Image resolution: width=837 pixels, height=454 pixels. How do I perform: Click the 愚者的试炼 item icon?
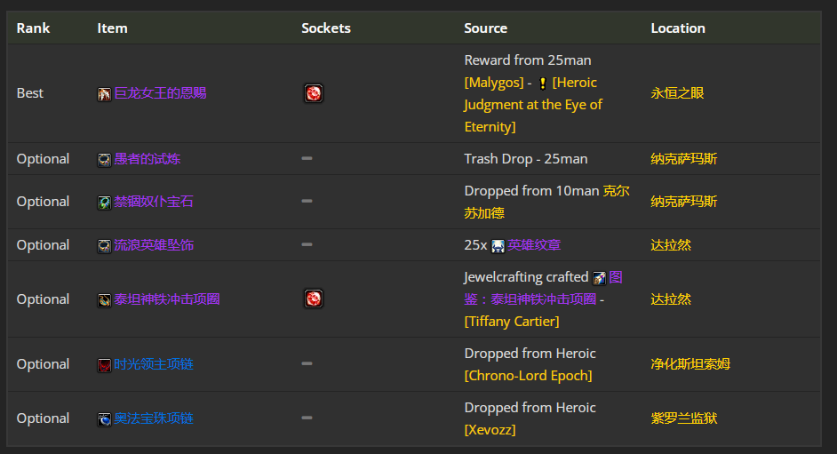(104, 160)
